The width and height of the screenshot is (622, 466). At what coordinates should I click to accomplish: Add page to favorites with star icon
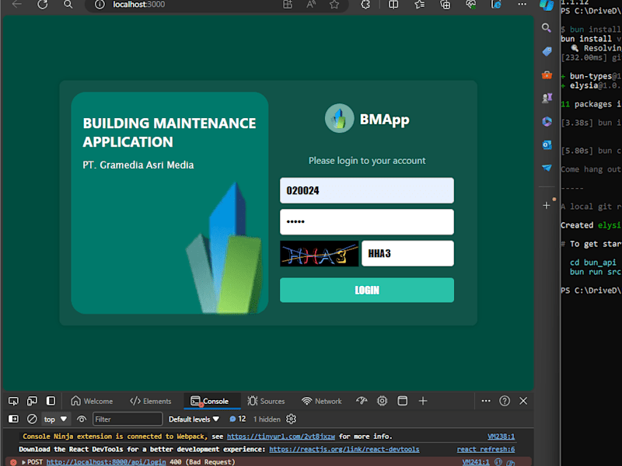334,5
